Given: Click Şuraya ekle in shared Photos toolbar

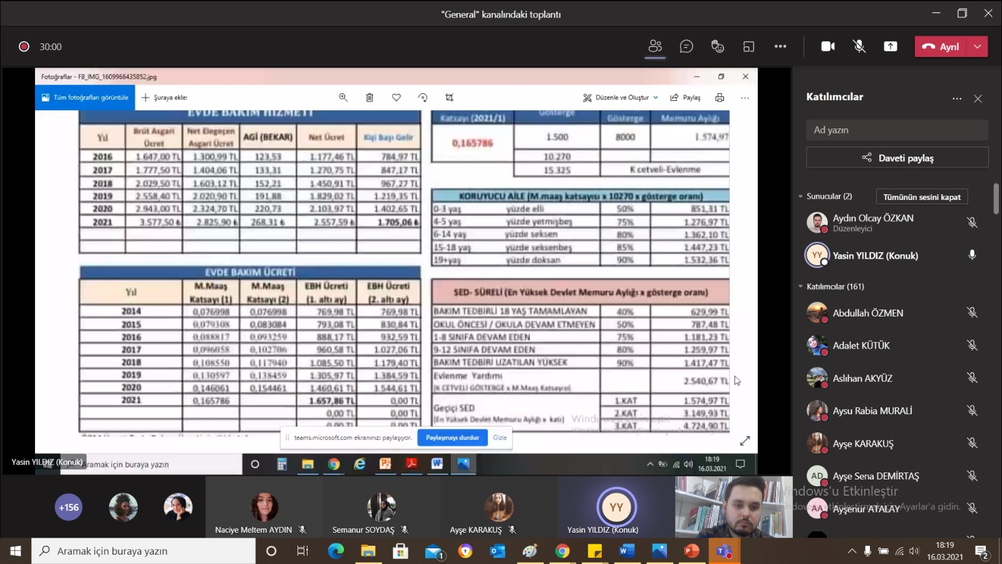Looking at the screenshot, I should (165, 97).
